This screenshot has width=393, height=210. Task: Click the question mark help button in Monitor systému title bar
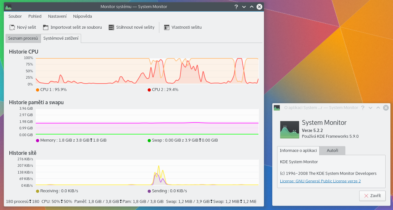click(236, 7)
